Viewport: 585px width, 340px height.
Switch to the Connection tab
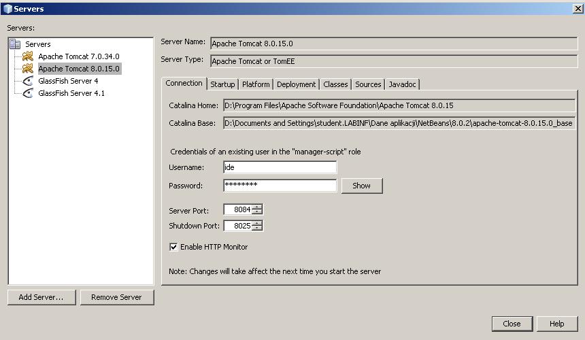[184, 83]
